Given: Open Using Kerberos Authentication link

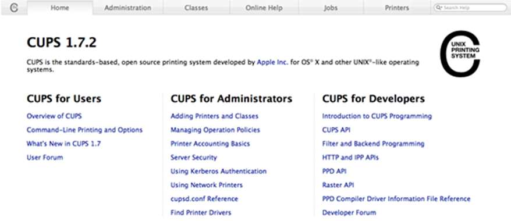Looking at the screenshot, I should [218, 171].
